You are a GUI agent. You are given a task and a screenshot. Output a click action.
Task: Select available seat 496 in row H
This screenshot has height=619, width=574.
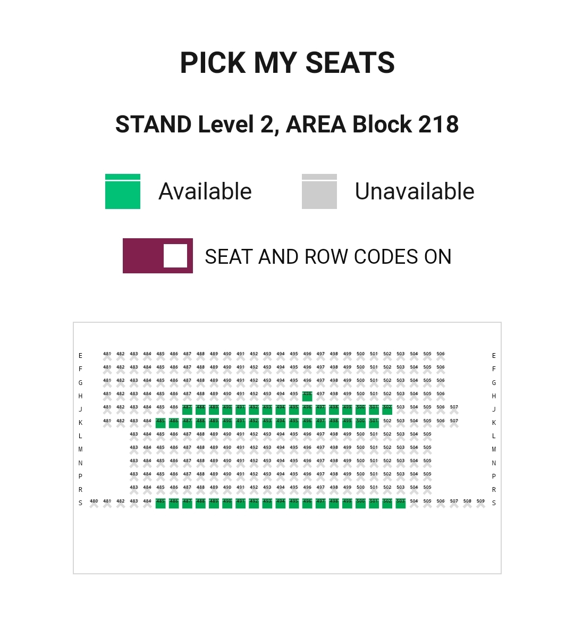tap(307, 396)
